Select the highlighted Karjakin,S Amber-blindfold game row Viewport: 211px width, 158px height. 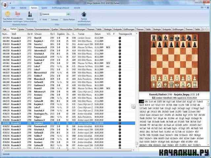click(x=68, y=123)
